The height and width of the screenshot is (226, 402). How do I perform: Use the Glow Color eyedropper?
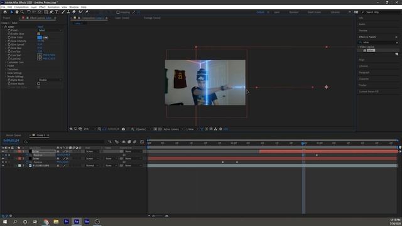[x=45, y=38]
